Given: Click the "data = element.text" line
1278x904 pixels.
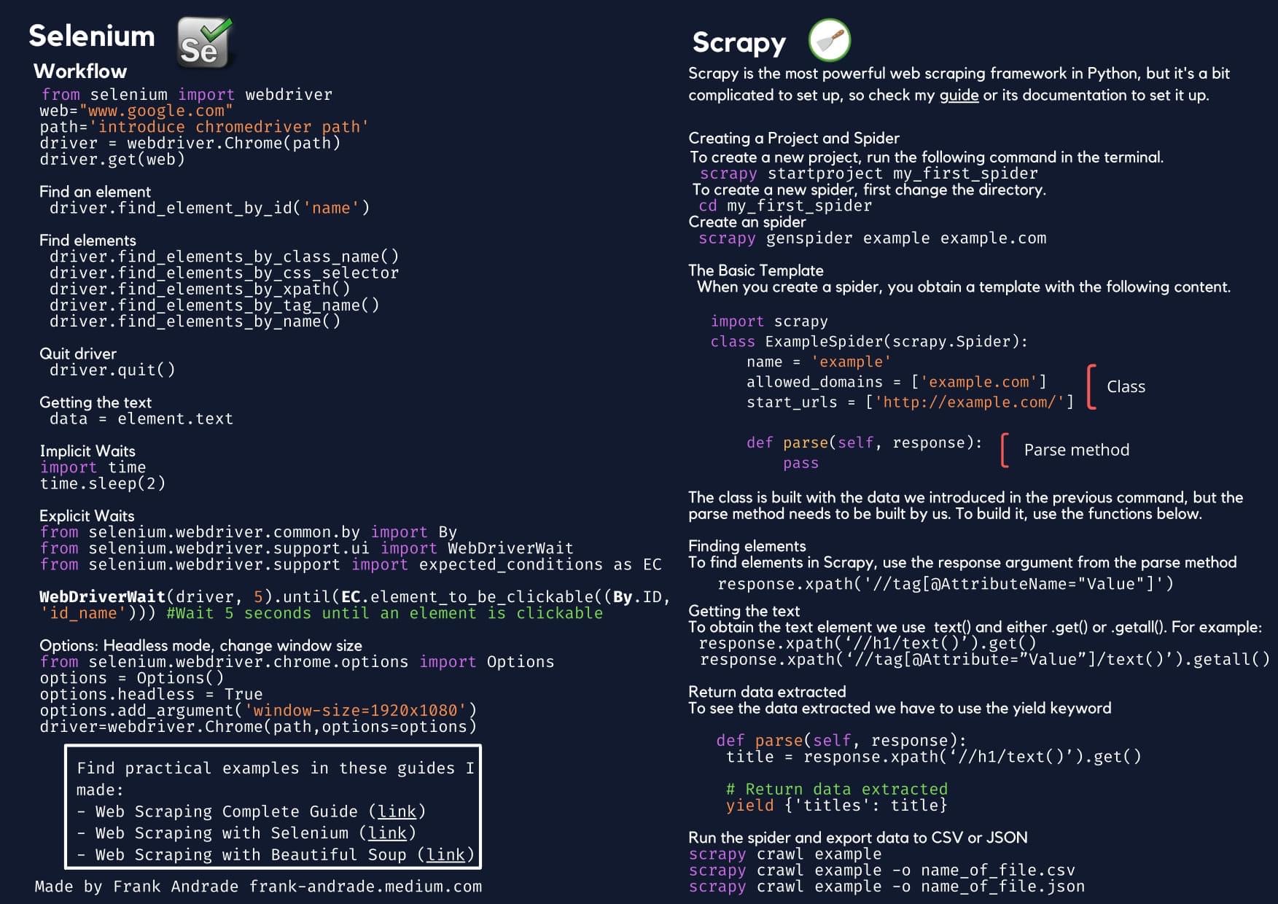Looking at the screenshot, I should pos(141,418).
